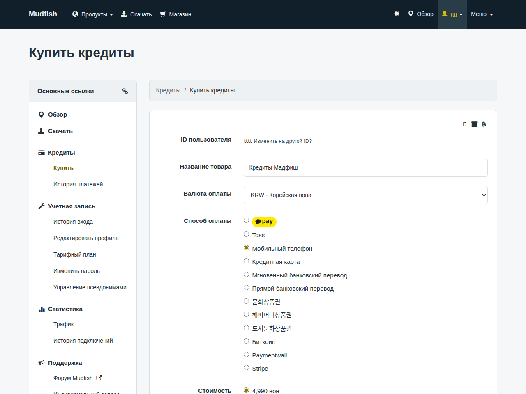
Task: Open Форум Mudfish link in sidebar
Action: pos(73,378)
